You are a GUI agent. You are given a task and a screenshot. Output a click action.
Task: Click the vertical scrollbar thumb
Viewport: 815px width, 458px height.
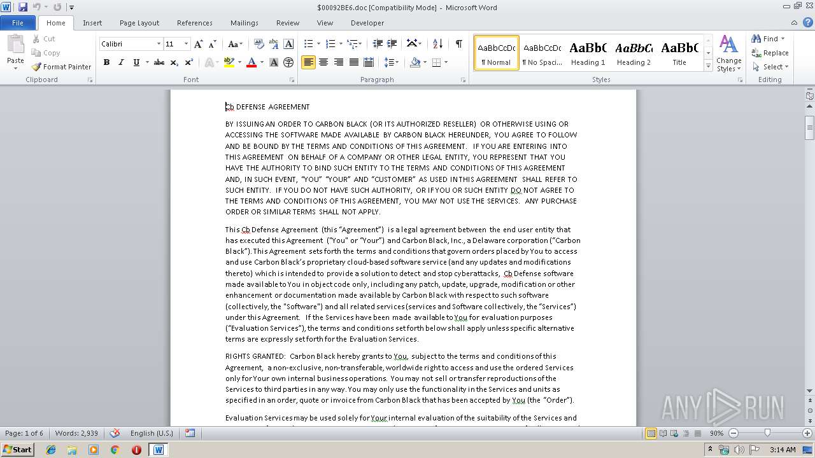pos(809,128)
